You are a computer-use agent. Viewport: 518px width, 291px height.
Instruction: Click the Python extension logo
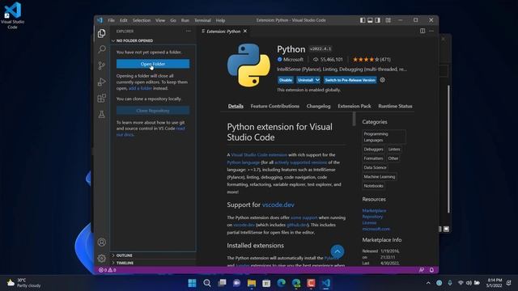pos(248,65)
